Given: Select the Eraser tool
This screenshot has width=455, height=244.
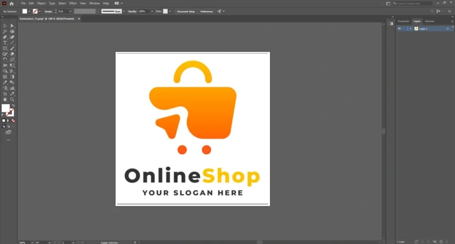Looking at the screenshot, I should (x=12, y=54).
